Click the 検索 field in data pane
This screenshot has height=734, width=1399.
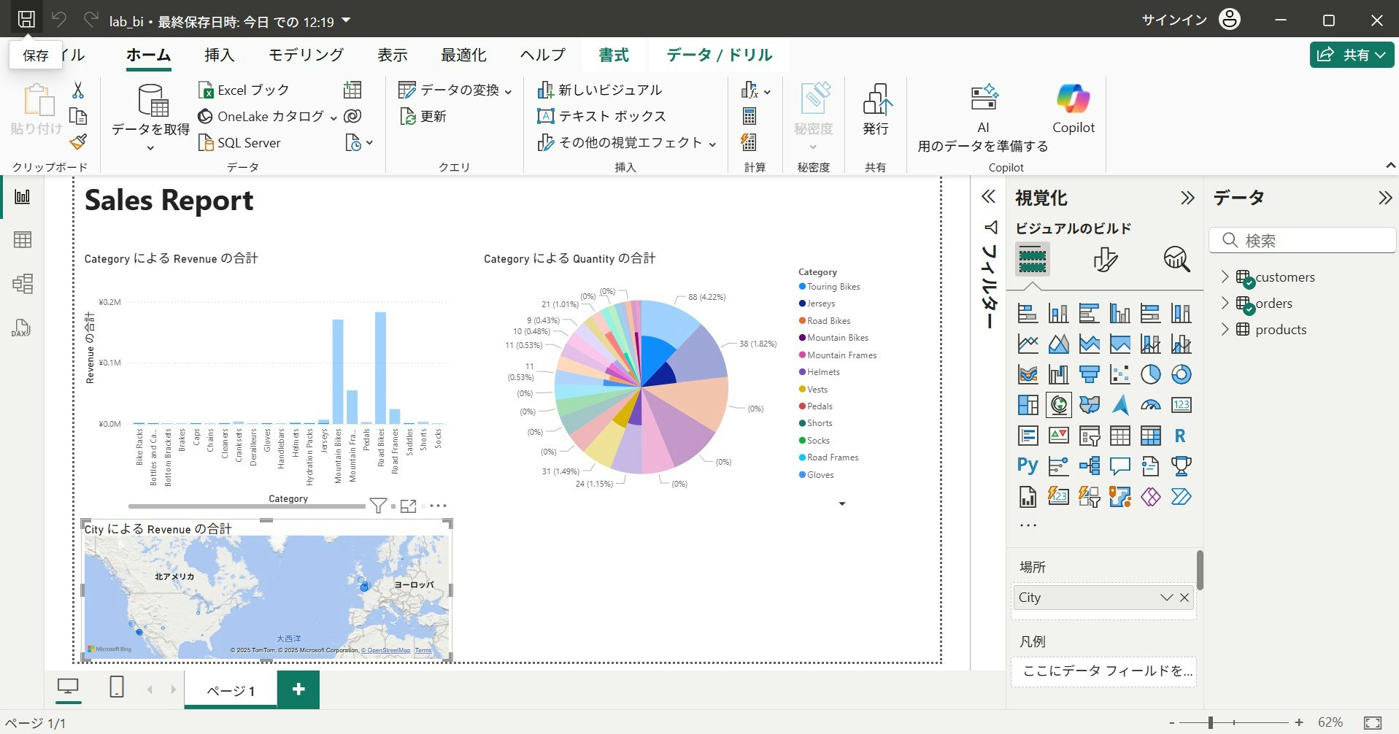point(1303,240)
